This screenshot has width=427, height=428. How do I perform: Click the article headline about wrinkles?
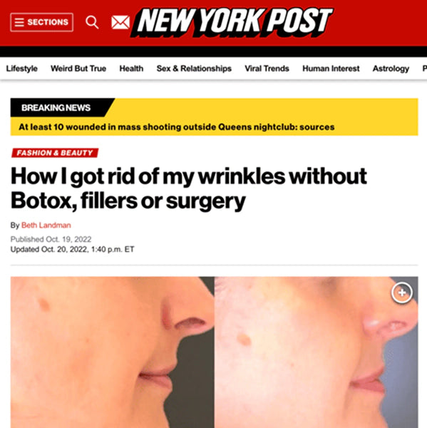pos(188,188)
